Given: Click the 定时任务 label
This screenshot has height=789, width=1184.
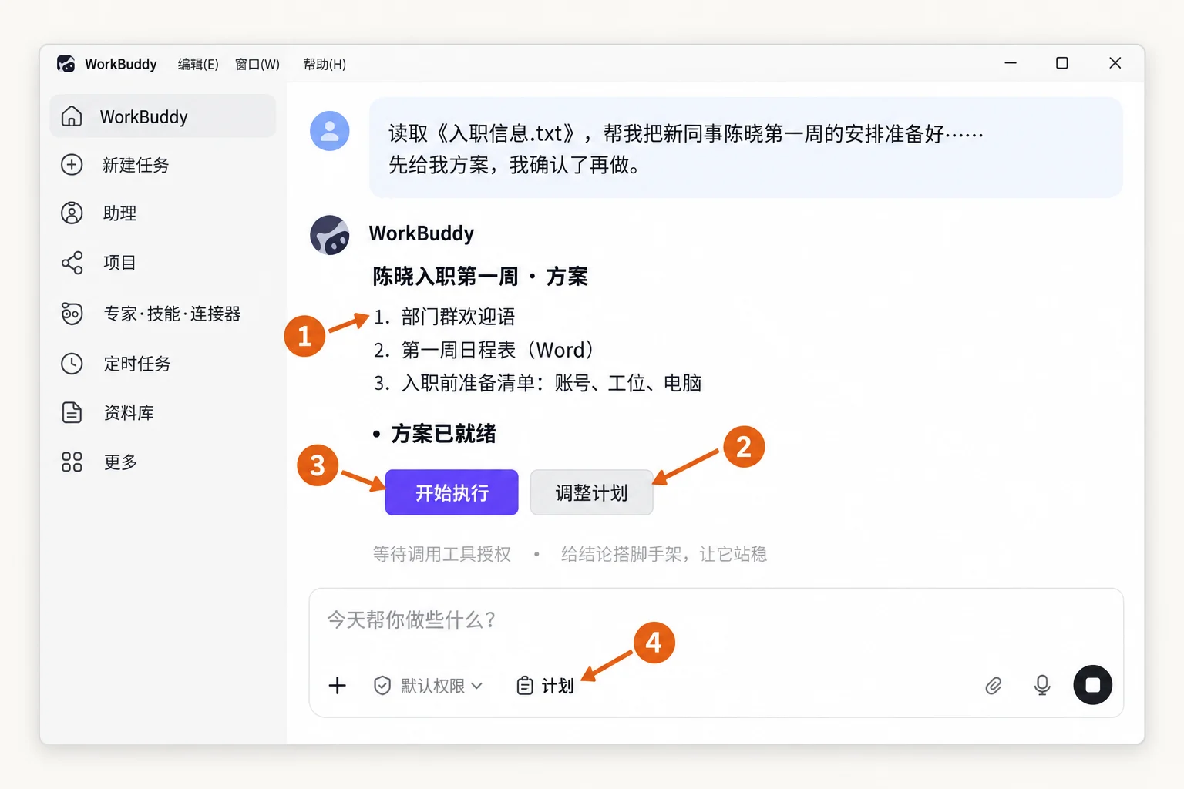Looking at the screenshot, I should (137, 364).
